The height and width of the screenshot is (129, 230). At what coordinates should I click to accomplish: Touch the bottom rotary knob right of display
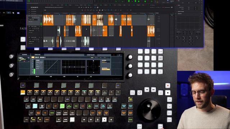point(129,75)
